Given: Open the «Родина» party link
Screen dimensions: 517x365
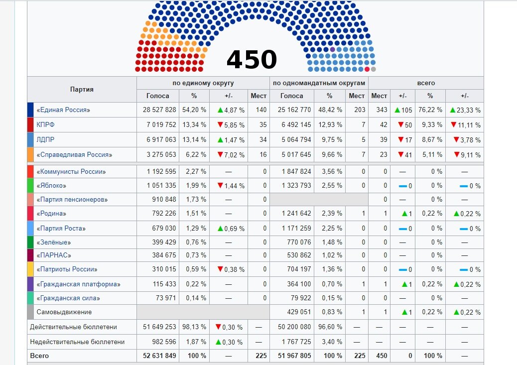Looking at the screenshot, I should click(51, 213).
